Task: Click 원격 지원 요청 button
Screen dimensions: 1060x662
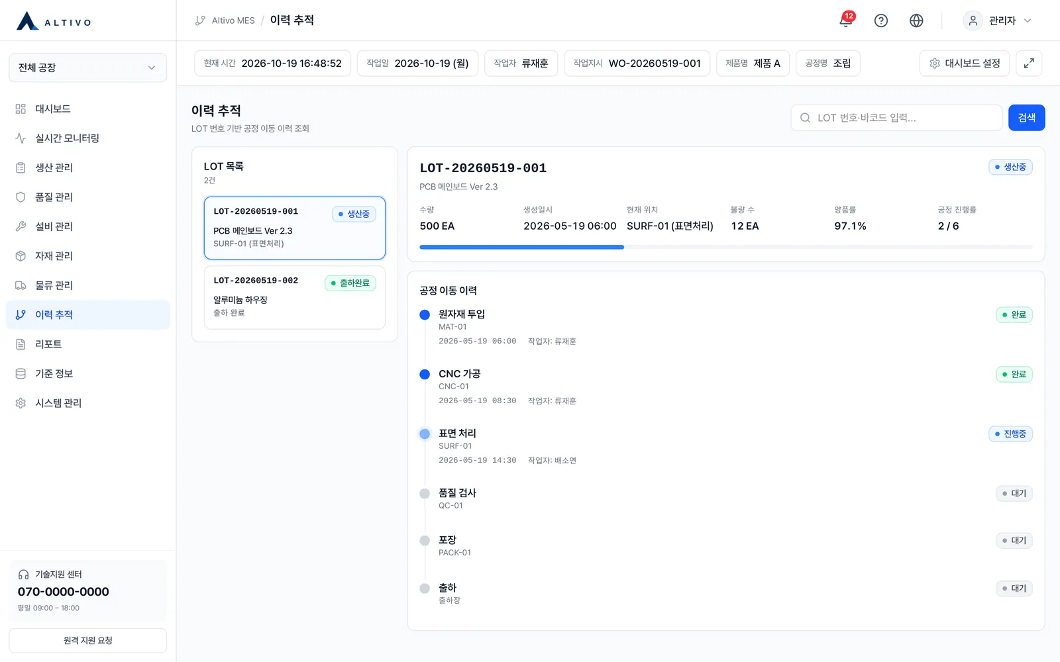Action: [x=87, y=641]
